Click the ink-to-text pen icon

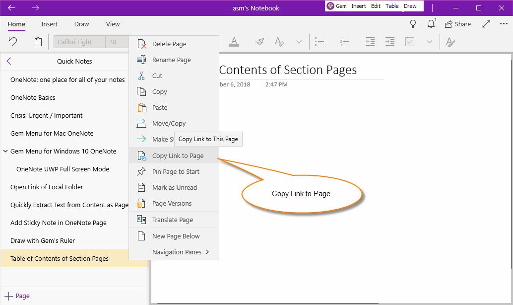pyautogui.click(x=450, y=42)
